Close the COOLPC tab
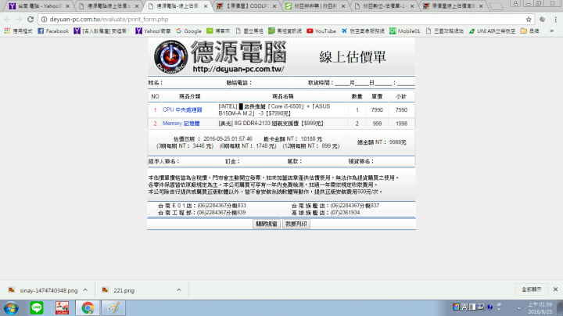563x316 pixels. (274, 6)
